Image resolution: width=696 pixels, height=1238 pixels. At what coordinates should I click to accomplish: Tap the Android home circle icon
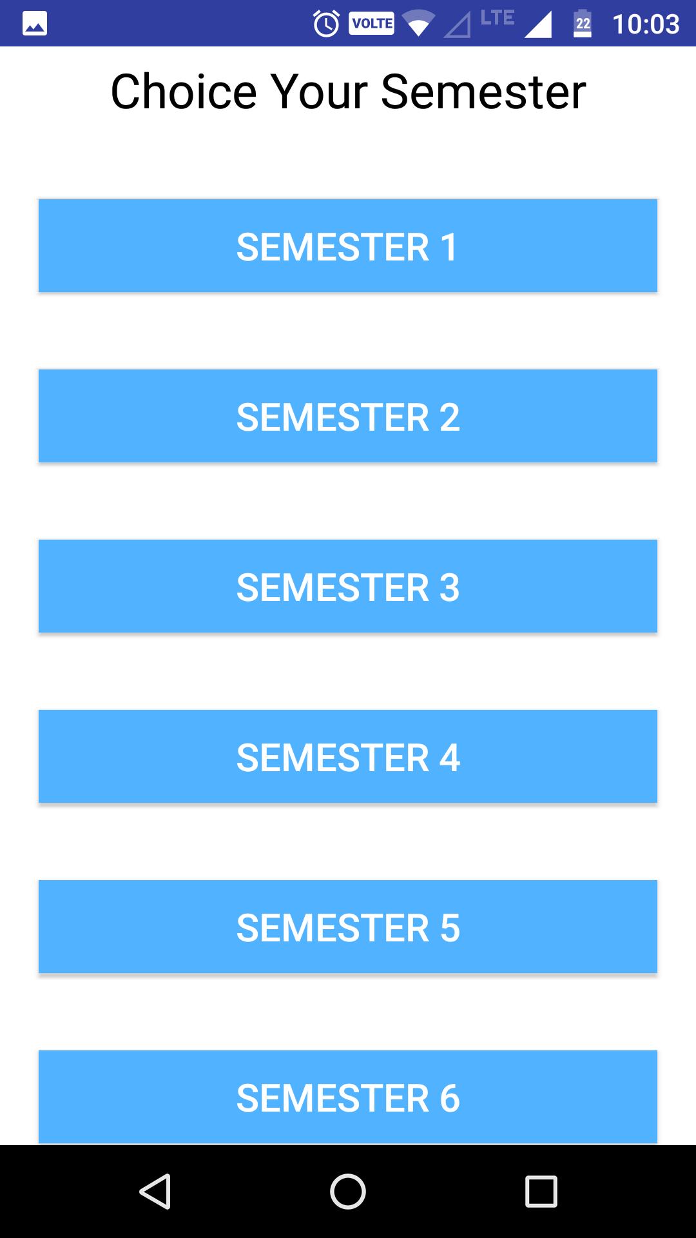click(x=348, y=1191)
